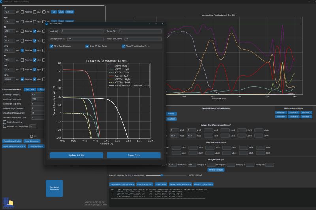The width and height of the screenshot is (316, 210).
Task: Check the Absorber box for Air layer
Action: (x=22, y=12)
